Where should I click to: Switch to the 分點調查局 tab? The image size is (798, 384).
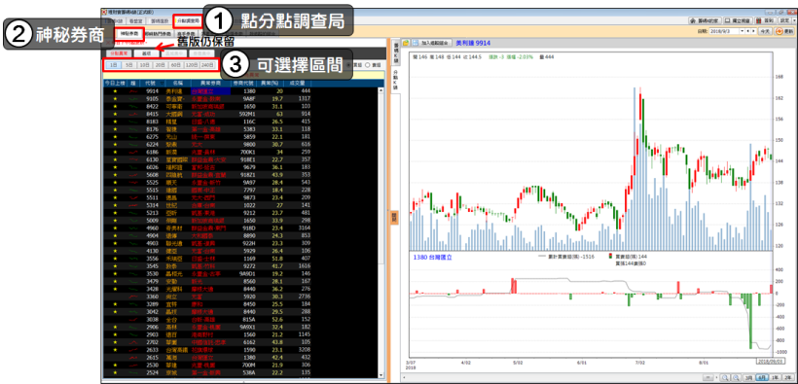click(187, 21)
